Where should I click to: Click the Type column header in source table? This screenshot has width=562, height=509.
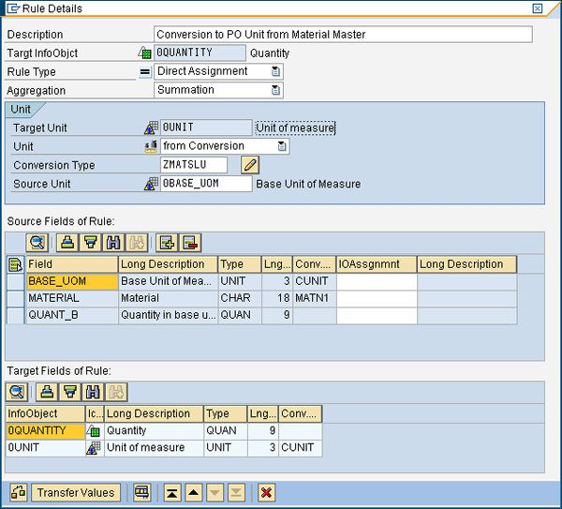[240, 264]
